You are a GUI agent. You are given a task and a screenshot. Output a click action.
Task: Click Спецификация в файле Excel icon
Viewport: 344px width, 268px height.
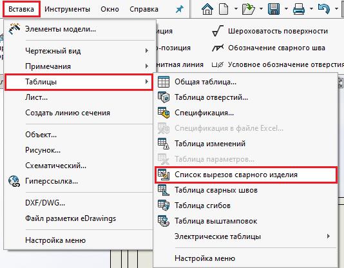tap(164, 128)
